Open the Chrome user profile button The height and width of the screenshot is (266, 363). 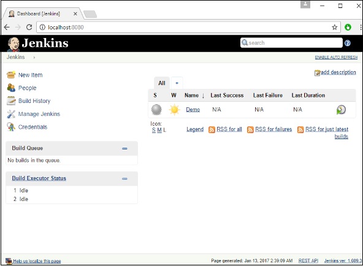click(x=305, y=4)
